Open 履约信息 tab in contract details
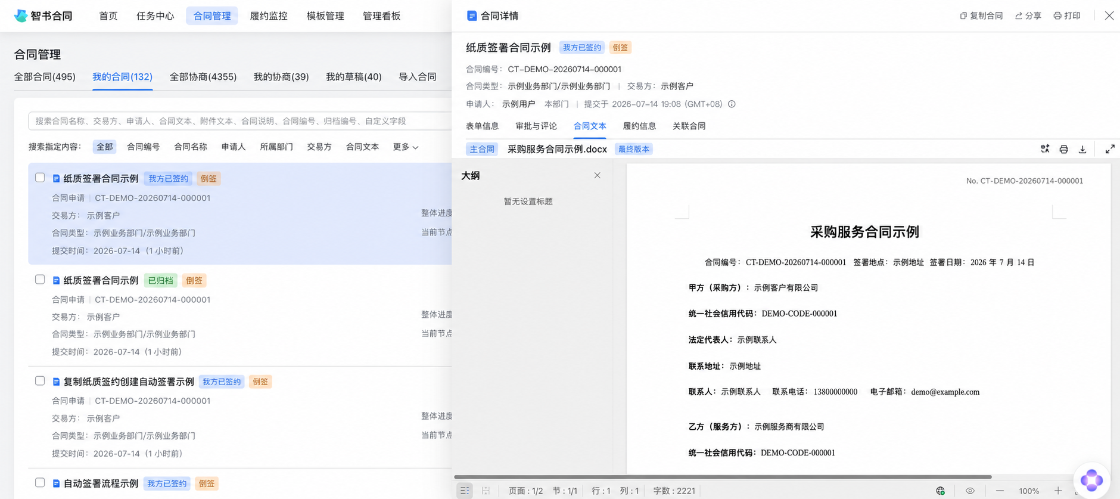This screenshot has width=1120, height=499. (x=639, y=126)
